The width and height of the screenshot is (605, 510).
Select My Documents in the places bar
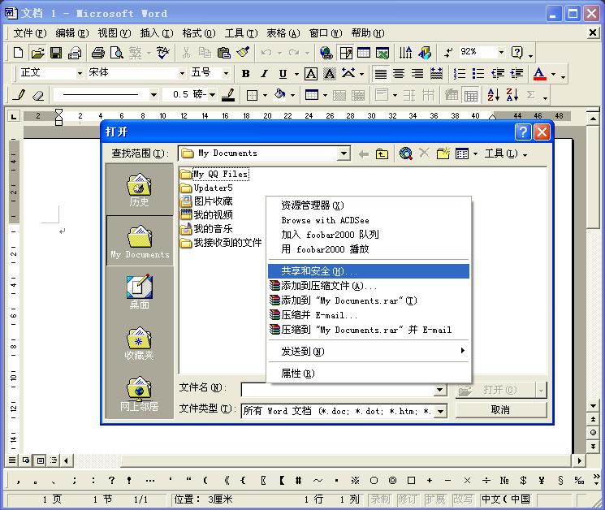[x=140, y=240]
